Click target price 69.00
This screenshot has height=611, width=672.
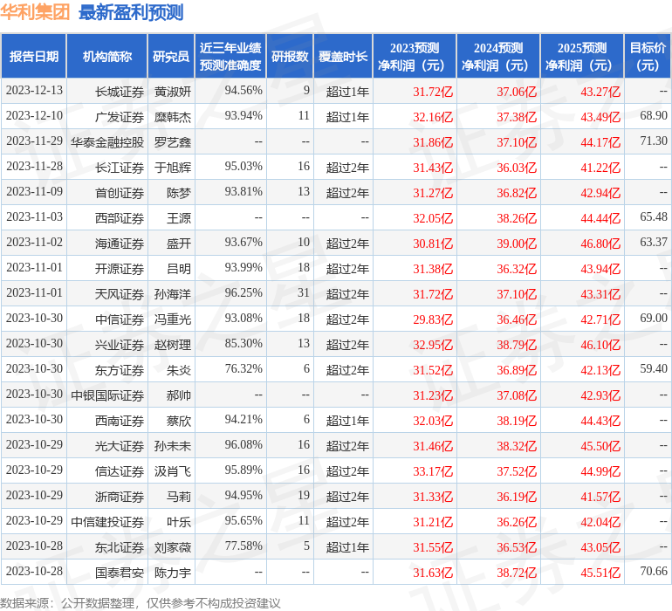[x=654, y=318]
